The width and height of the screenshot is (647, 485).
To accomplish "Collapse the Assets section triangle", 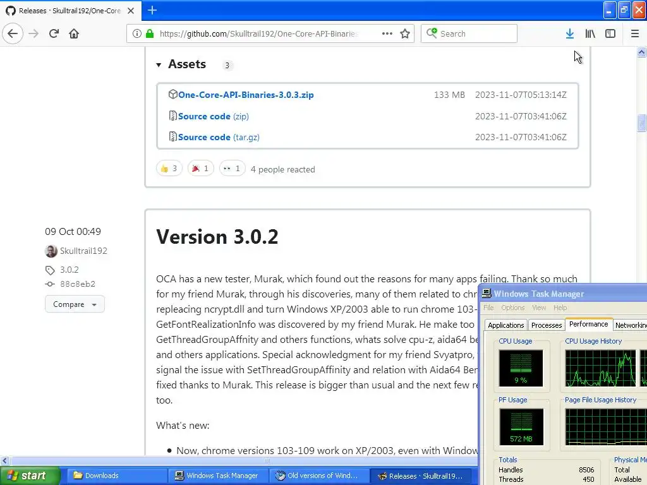I will pos(159,65).
